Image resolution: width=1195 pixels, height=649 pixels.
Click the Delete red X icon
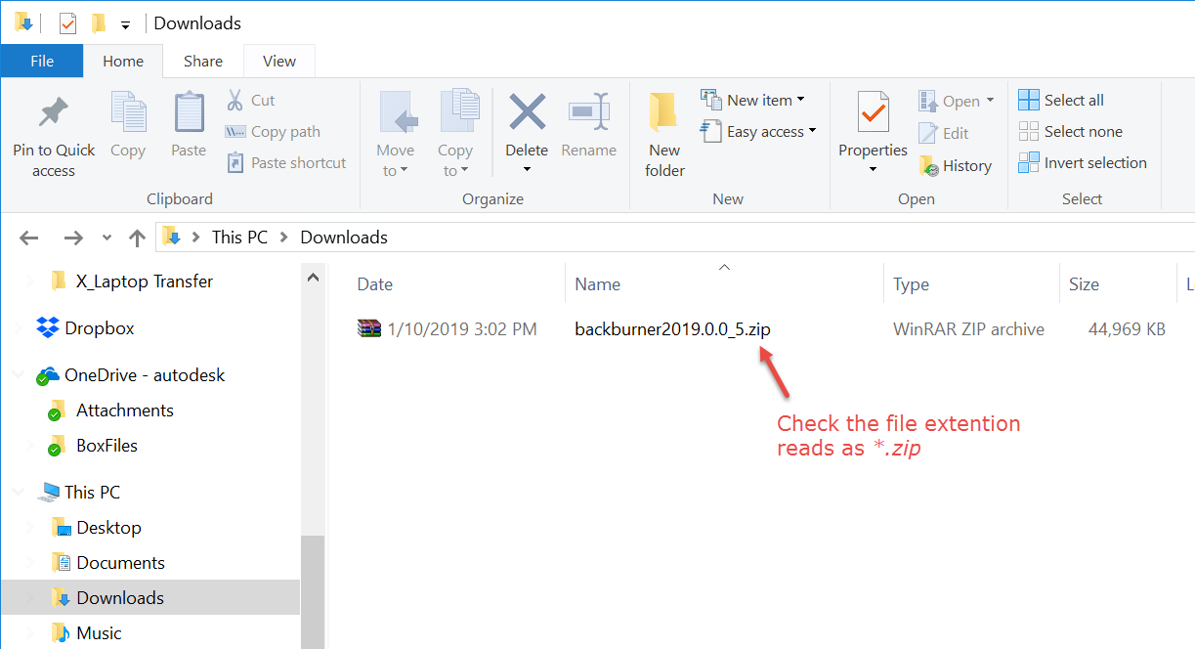527,111
